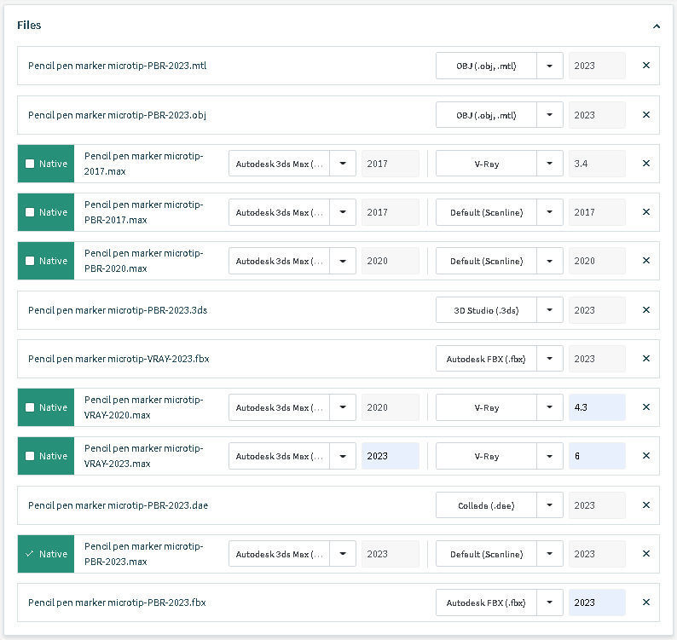Open format dropdown for the .mtl file
This screenshot has width=677, height=640.
[550, 66]
